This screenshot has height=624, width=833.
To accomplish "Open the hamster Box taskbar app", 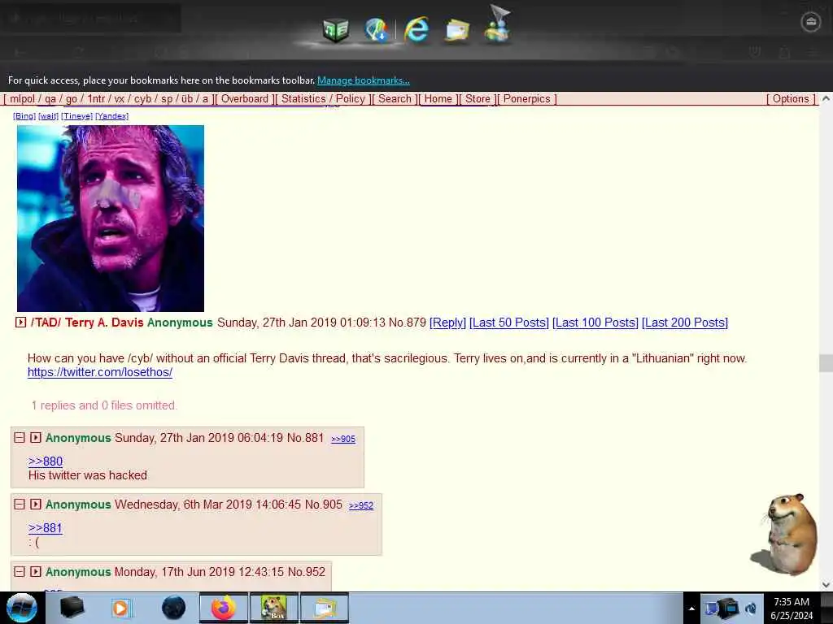I will (x=273, y=608).
